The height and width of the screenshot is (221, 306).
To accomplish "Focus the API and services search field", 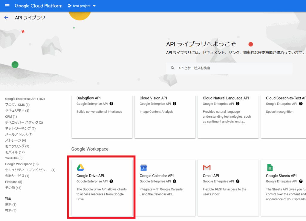I will 229,68.
